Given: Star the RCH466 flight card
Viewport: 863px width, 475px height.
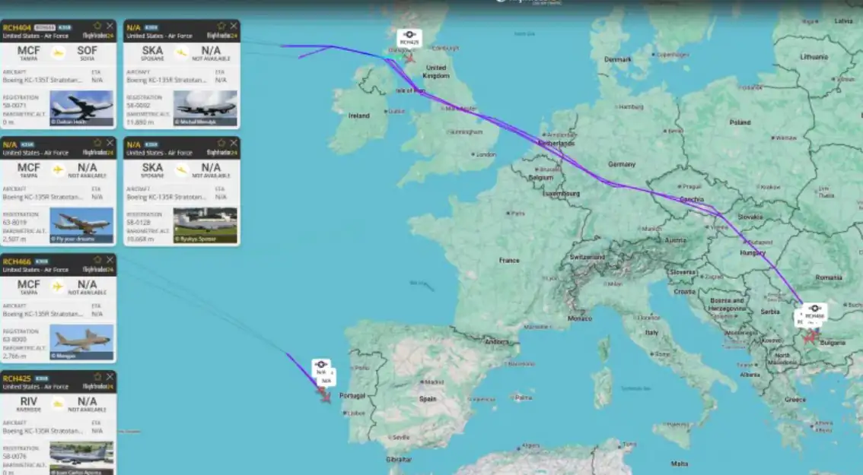Looking at the screenshot, I should point(97,260).
